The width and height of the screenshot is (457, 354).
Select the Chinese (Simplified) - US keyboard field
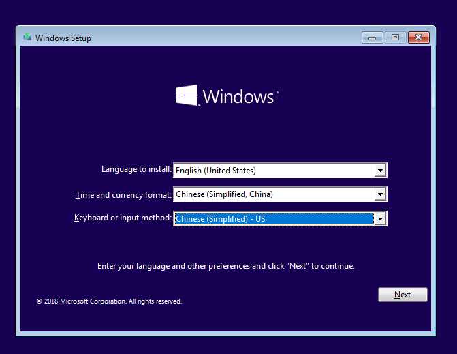click(x=280, y=218)
